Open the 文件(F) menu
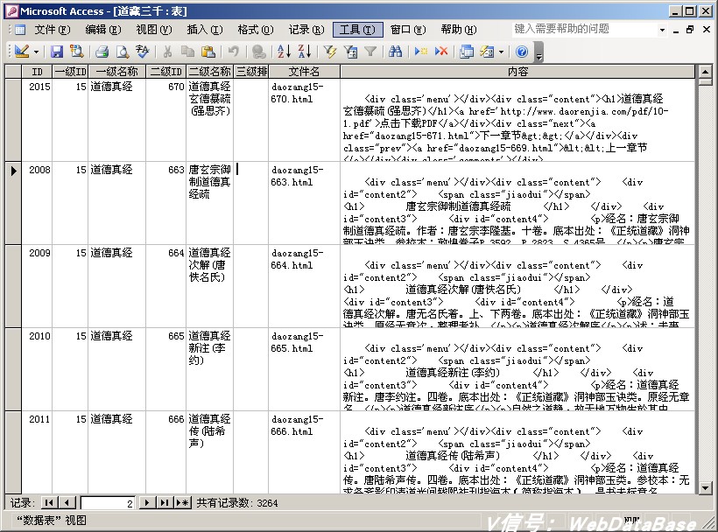The height and width of the screenshot is (532, 718). [53, 30]
